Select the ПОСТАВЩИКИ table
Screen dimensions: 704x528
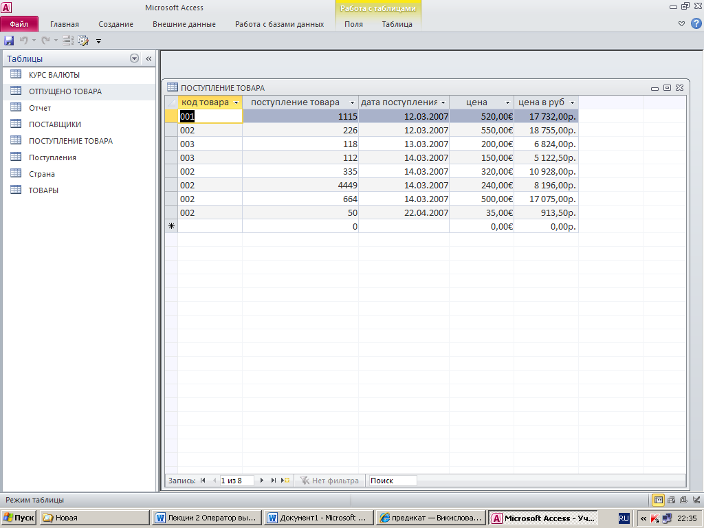(55, 124)
